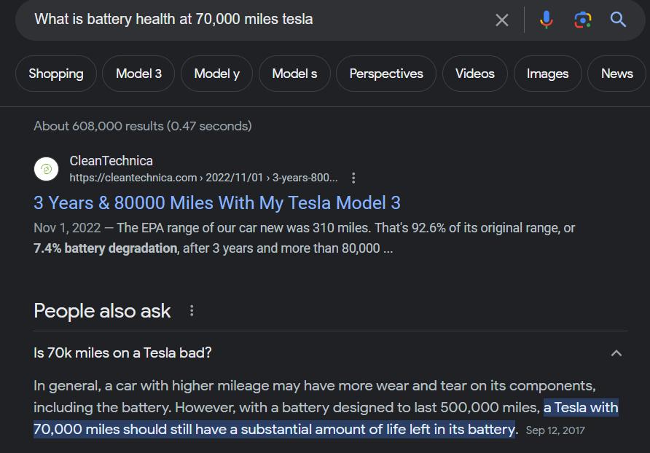This screenshot has width=650, height=453.
Task: Start voice search with microphone icon
Action: click(x=546, y=20)
